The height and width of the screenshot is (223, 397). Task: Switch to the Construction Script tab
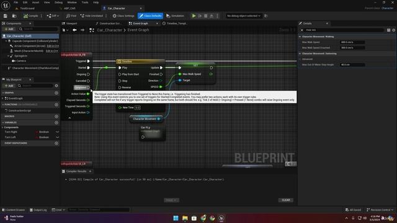[x=109, y=24]
